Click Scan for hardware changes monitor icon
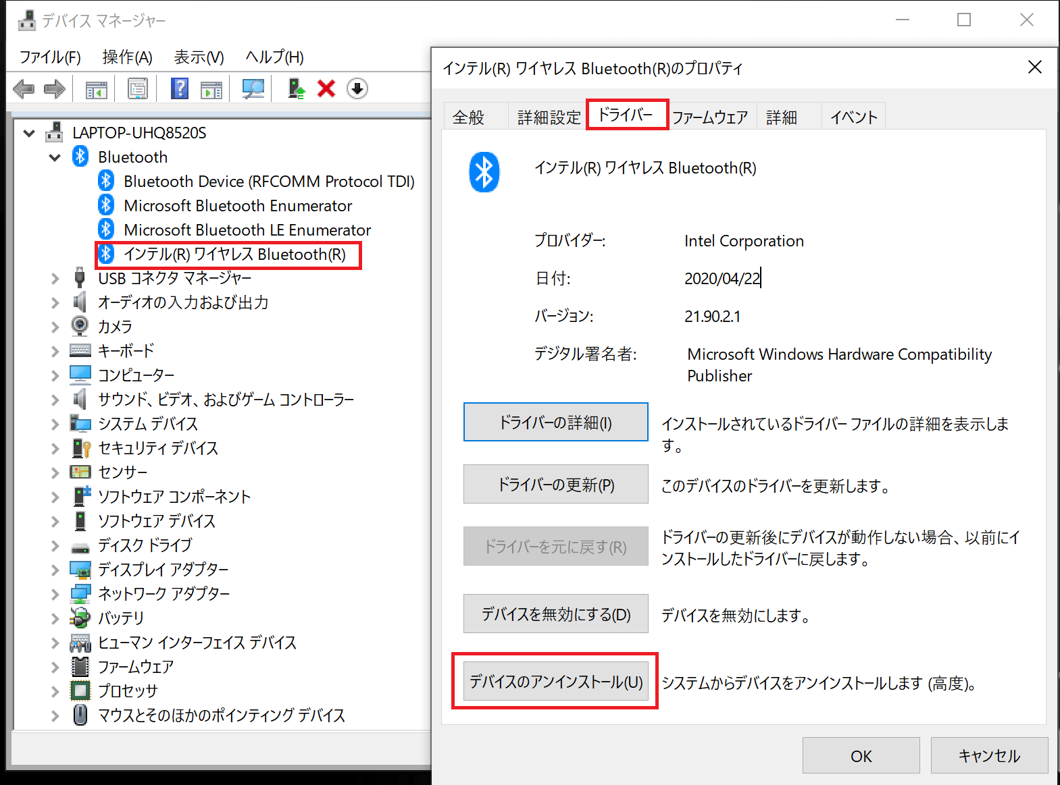The width and height of the screenshot is (1060, 785). [x=253, y=88]
